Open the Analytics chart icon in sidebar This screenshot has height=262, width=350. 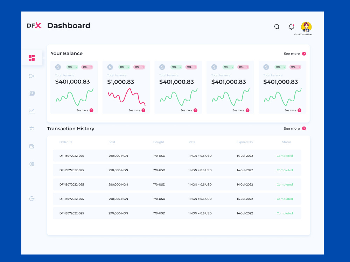[32, 111]
